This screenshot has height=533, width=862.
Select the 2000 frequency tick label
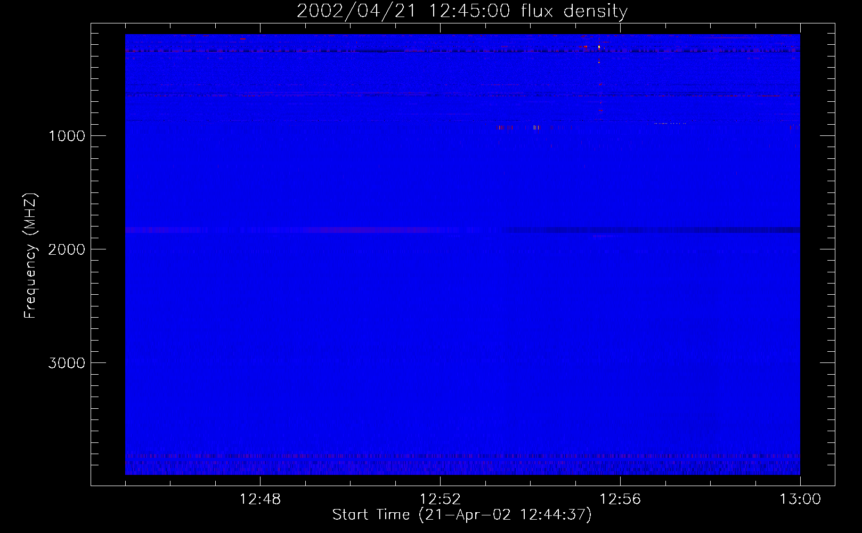pos(67,249)
